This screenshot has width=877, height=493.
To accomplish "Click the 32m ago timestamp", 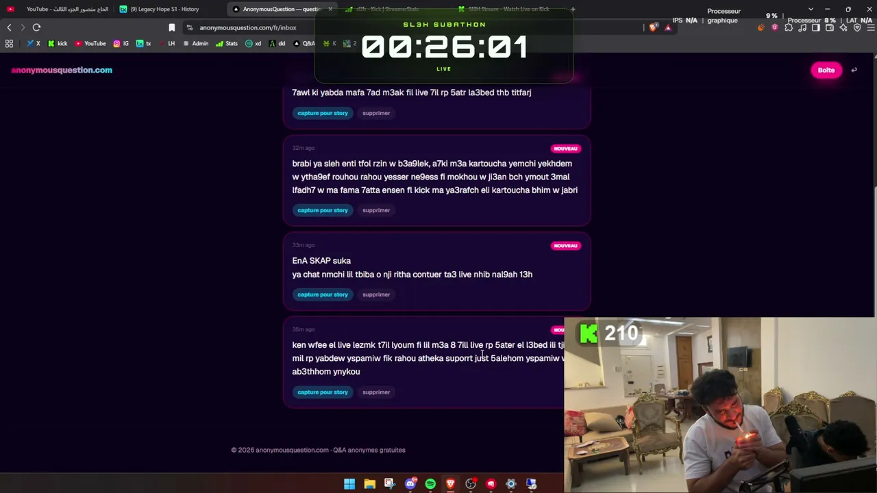I will pyautogui.click(x=304, y=148).
